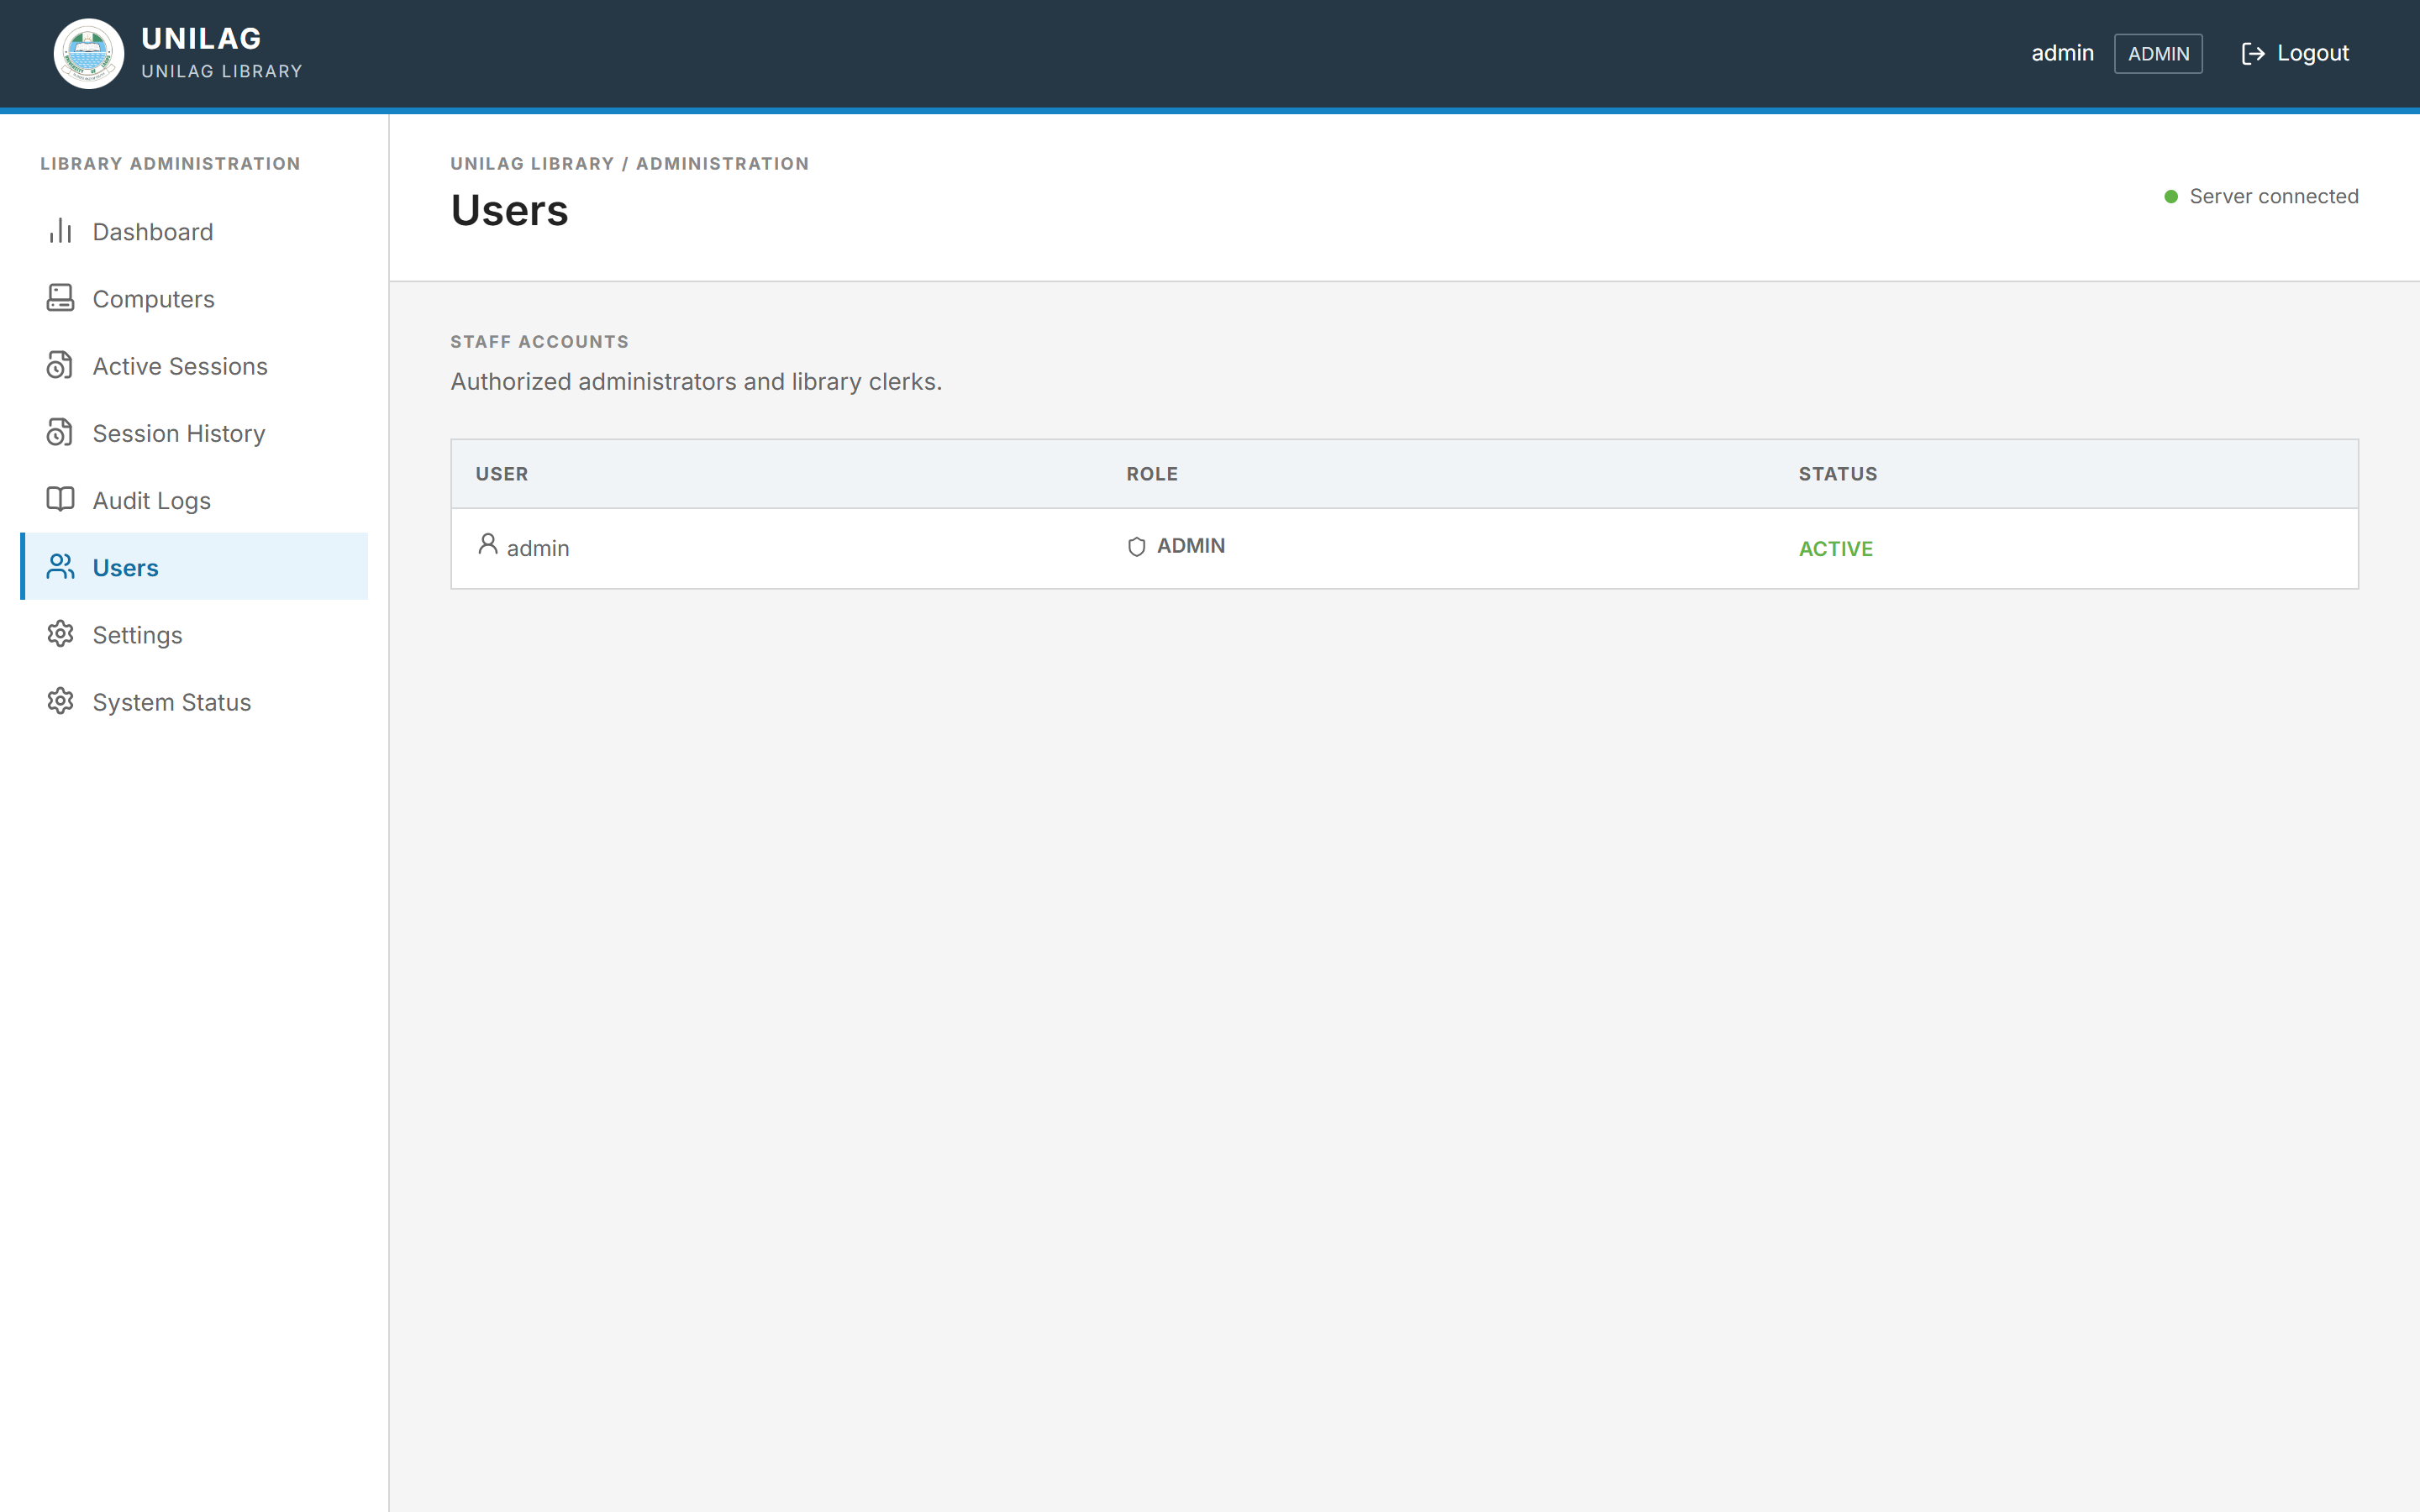Click the shield icon beside ADMIN role
Viewport: 2420px width, 1512px height.
pos(1136,547)
